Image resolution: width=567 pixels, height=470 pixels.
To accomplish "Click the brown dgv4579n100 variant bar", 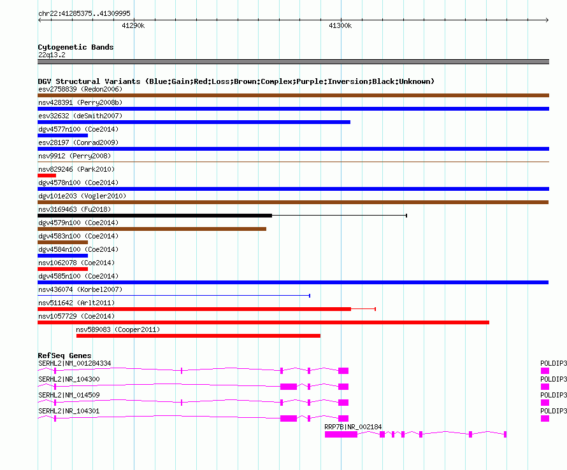I will (152, 229).
